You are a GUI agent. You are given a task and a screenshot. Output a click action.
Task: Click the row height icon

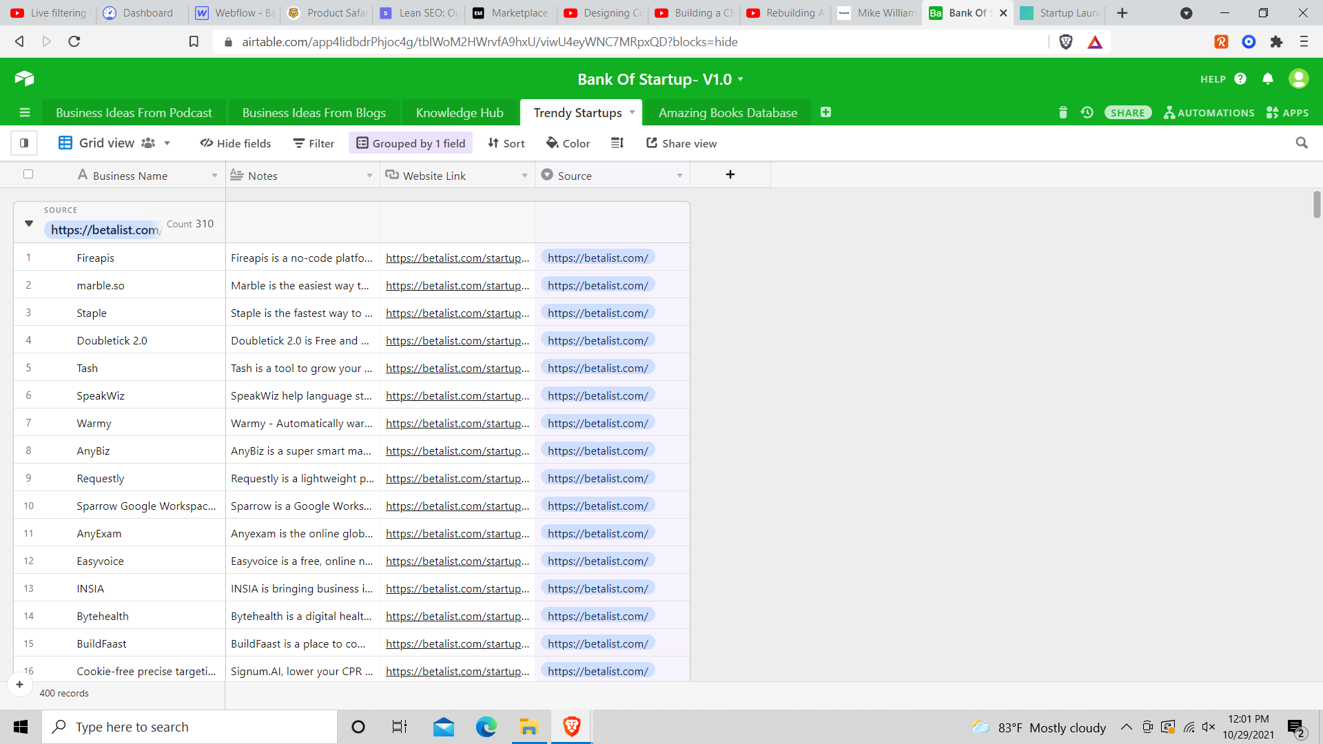[617, 143]
